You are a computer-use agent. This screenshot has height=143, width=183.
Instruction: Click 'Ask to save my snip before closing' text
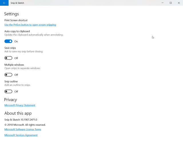click(24, 51)
